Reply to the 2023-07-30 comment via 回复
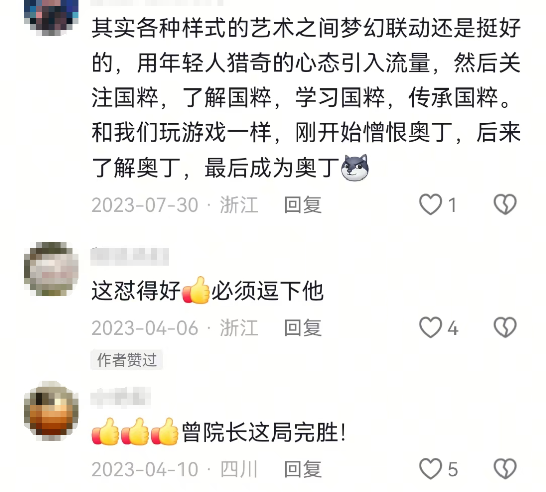 coord(302,204)
